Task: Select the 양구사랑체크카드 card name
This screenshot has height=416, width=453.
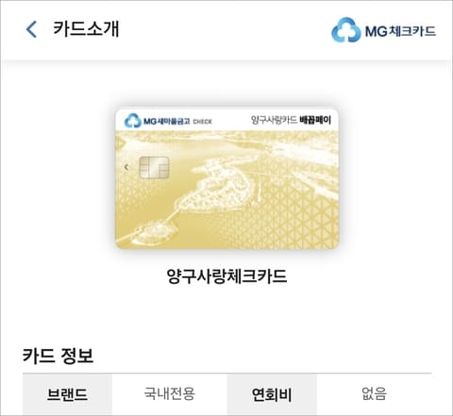Action: coord(226,276)
